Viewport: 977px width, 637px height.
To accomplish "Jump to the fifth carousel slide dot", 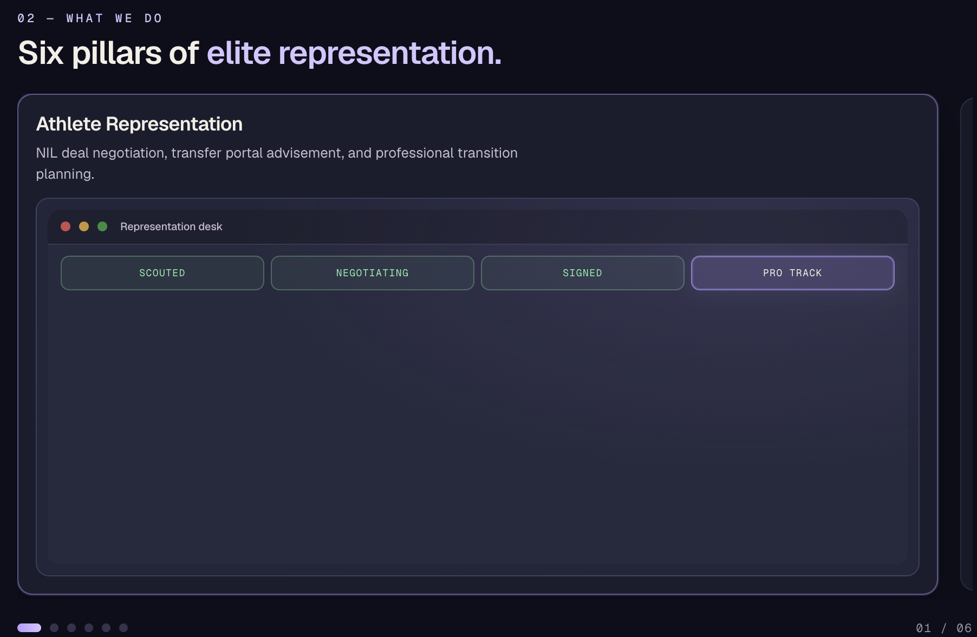I will tap(106, 628).
